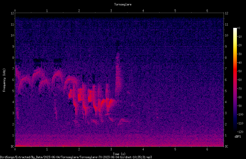Click the Time (s) axis label

pyautogui.click(x=119, y=154)
